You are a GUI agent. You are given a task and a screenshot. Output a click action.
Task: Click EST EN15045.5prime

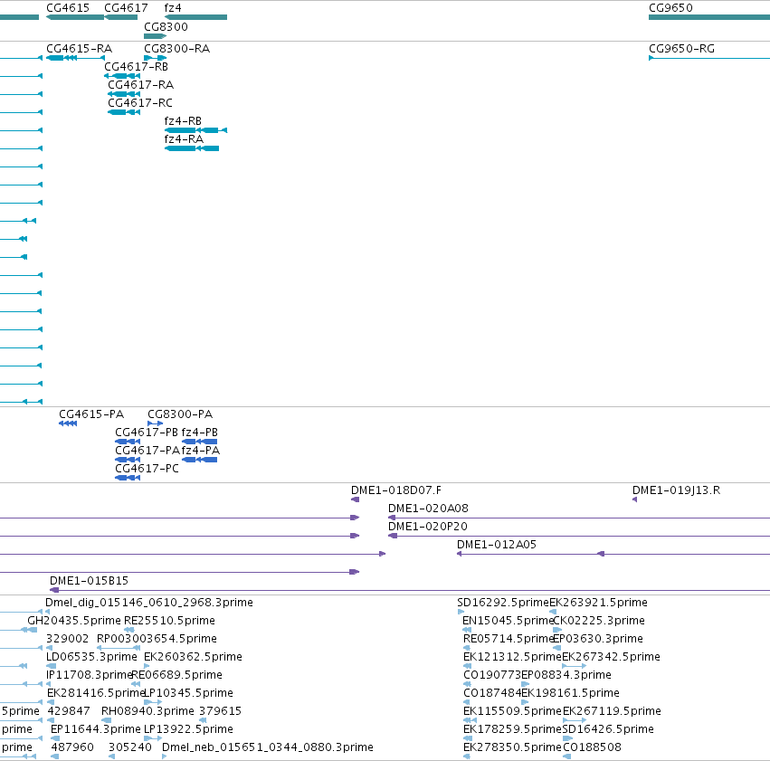click(x=508, y=621)
